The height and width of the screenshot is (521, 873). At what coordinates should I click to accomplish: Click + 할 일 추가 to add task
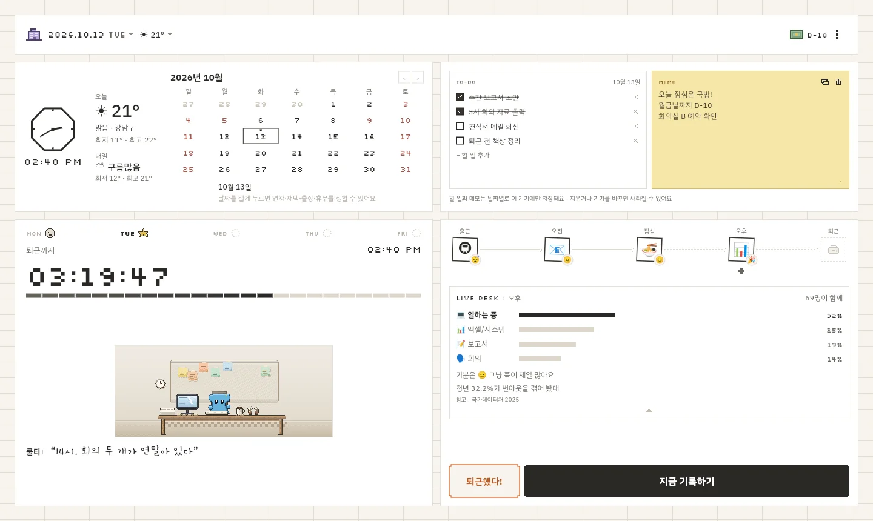pyautogui.click(x=473, y=155)
